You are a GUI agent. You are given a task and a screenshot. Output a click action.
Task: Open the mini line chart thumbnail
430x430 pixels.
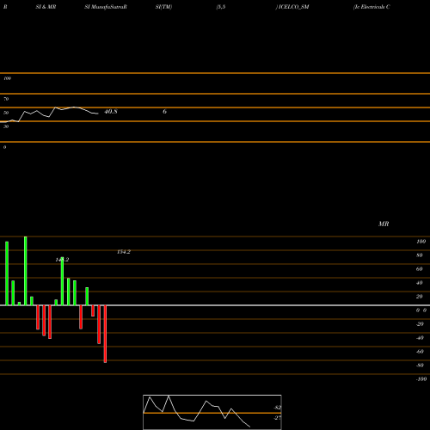pyautogui.click(x=212, y=412)
